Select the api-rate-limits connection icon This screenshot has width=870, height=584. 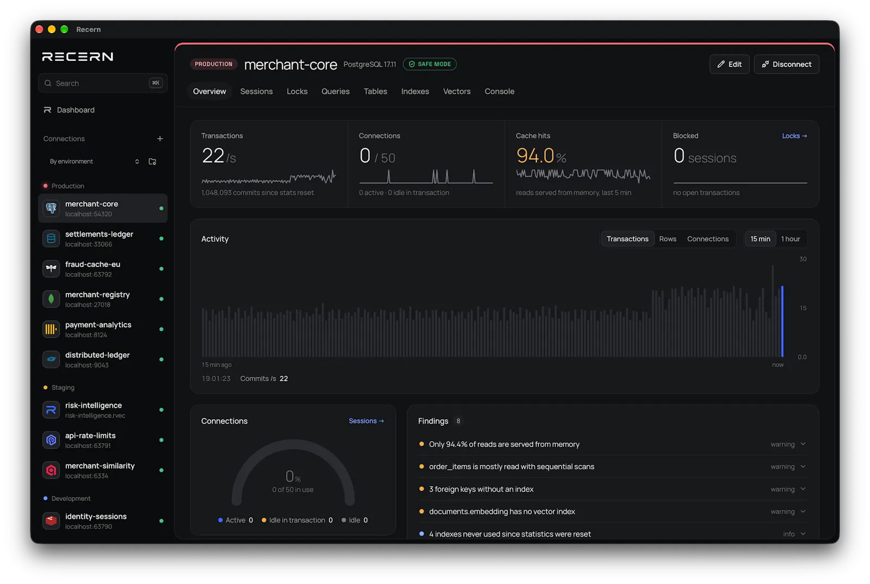(51, 440)
